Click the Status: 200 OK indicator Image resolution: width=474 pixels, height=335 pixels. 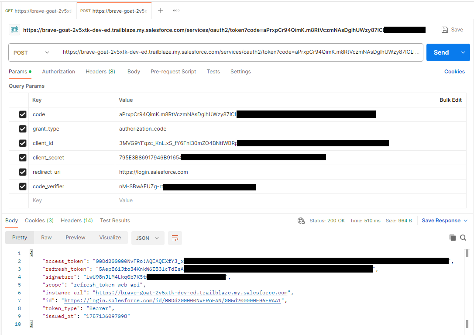click(327, 221)
